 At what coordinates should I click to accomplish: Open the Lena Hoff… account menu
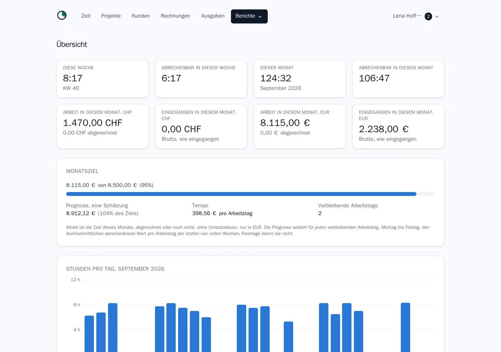click(x=416, y=16)
